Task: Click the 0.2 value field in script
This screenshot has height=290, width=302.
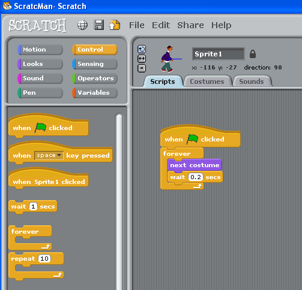Action: 196,177
